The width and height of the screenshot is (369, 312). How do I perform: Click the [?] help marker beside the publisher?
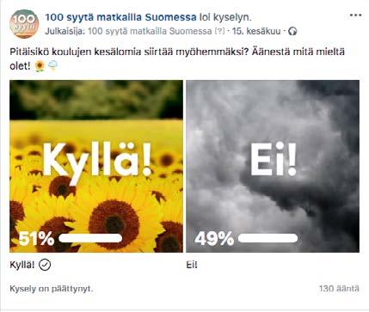[220, 31]
